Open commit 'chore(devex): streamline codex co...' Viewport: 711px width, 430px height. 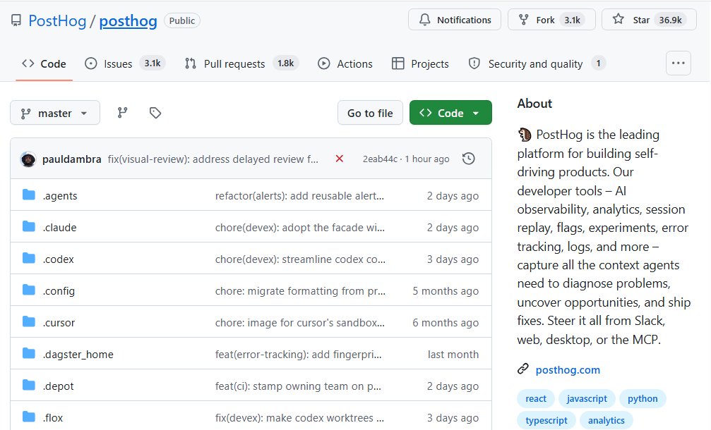(x=300, y=259)
